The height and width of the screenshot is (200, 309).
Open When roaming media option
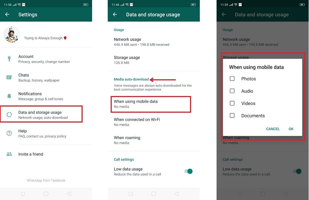(154, 140)
